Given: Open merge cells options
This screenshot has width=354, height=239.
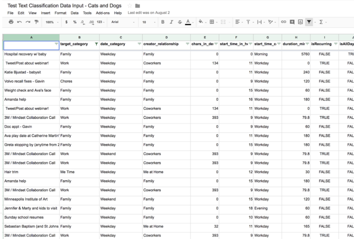Looking at the screenshot, I should click(x=223, y=22).
